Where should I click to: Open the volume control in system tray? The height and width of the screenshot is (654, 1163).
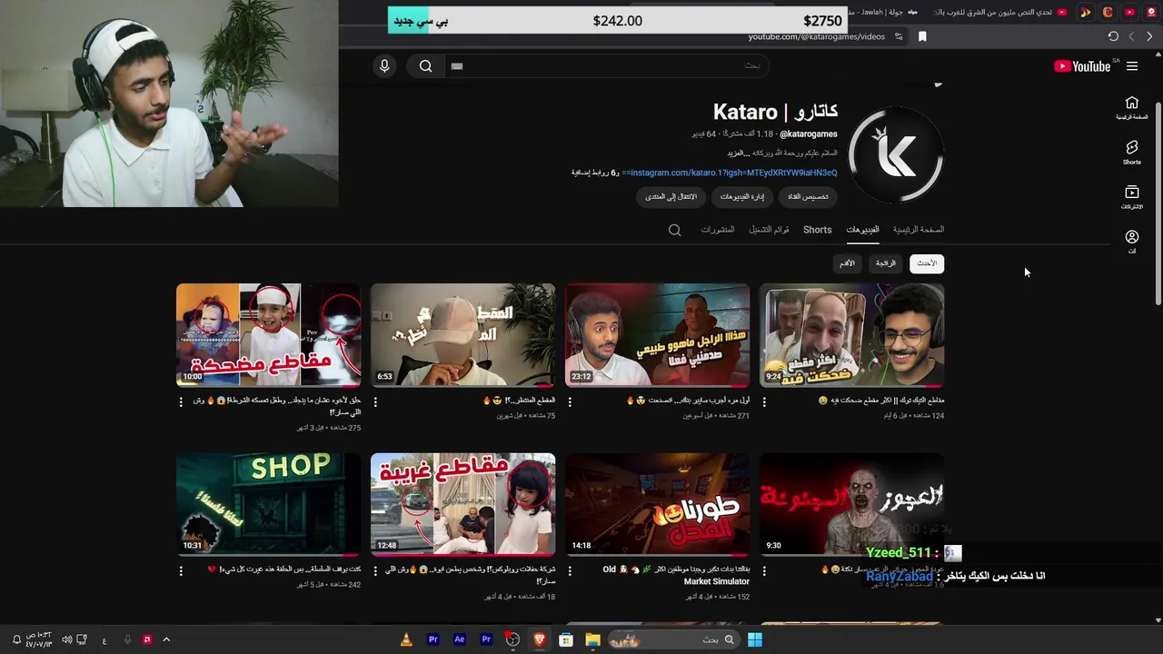coord(66,639)
